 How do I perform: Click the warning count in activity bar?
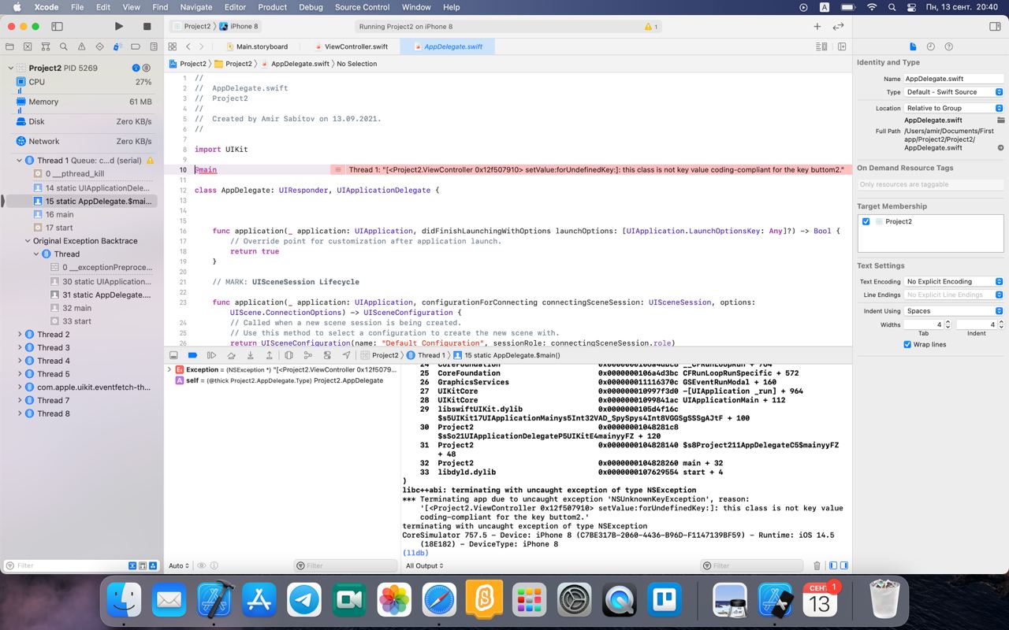(651, 26)
